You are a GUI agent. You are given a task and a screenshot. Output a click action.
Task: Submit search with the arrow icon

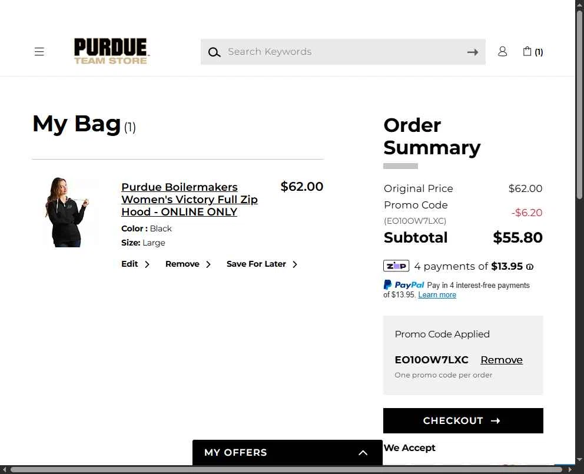click(472, 52)
